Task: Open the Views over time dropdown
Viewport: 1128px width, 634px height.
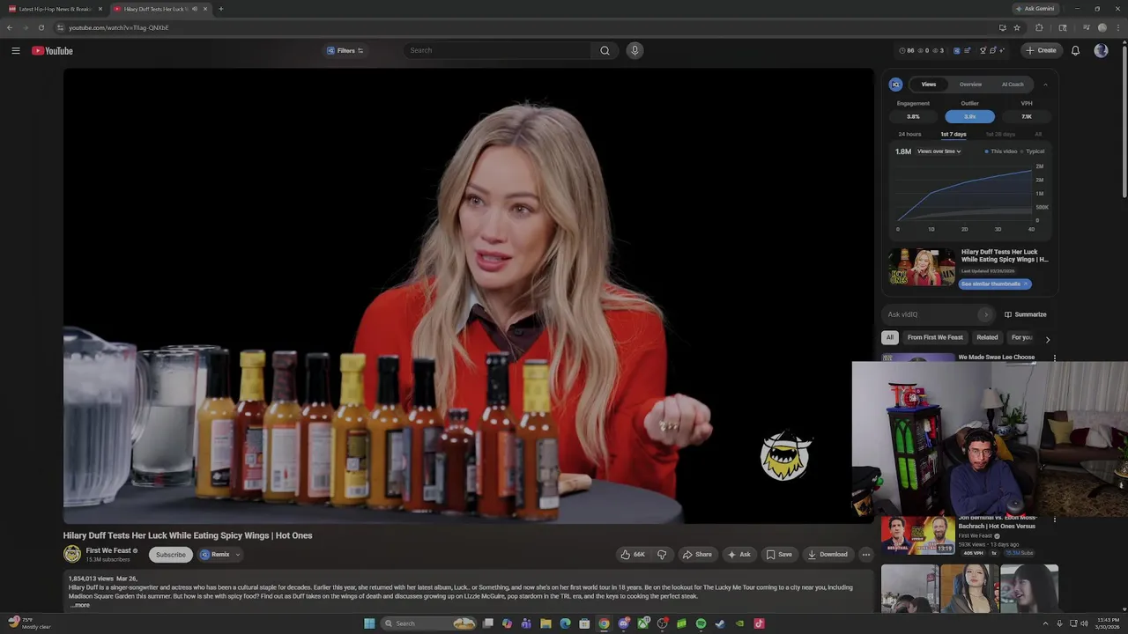Action: coord(939,151)
